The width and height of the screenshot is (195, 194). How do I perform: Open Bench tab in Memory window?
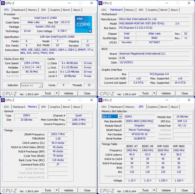point(67,107)
